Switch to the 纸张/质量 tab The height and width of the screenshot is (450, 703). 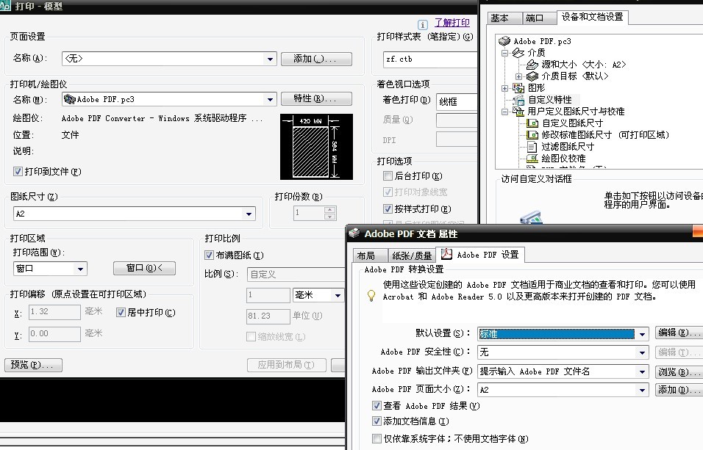point(412,255)
